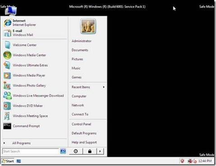Image resolution: width=216 pixels, height=166 pixels.
Task: Open Games from Start menu
Action: (x=77, y=77)
